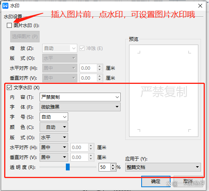This screenshot has width=209, height=191.
Task: Open text watermark 垂直对齐 dropdown
Action: click(x=54, y=157)
